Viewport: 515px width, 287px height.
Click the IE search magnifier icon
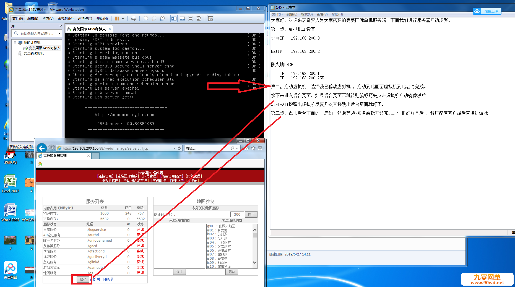click(x=233, y=148)
